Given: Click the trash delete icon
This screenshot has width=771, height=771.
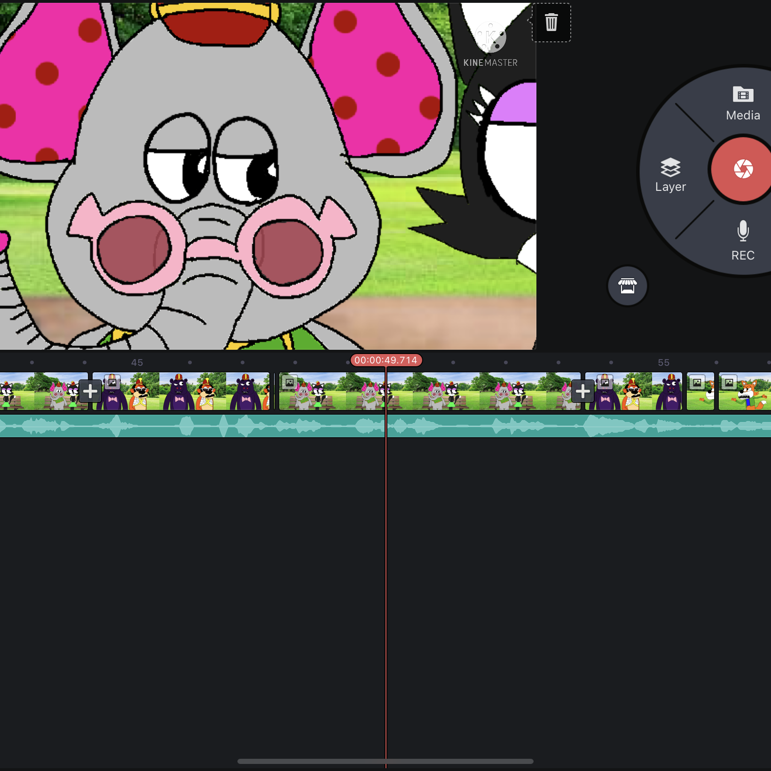Looking at the screenshot, I should point(551,23).
